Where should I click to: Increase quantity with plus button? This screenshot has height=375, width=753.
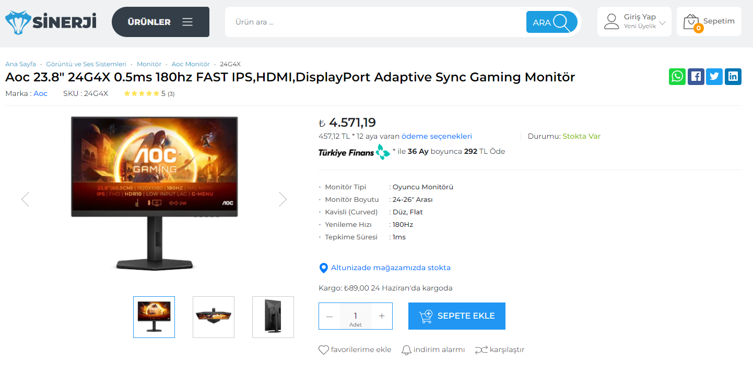coord(382,316)
